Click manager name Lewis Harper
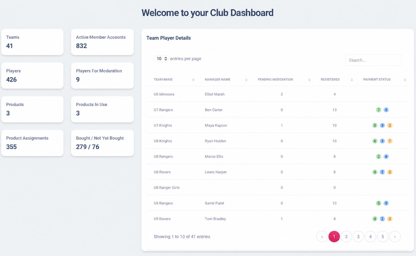This screenshot has height=256, width=416. pos(216,172)
